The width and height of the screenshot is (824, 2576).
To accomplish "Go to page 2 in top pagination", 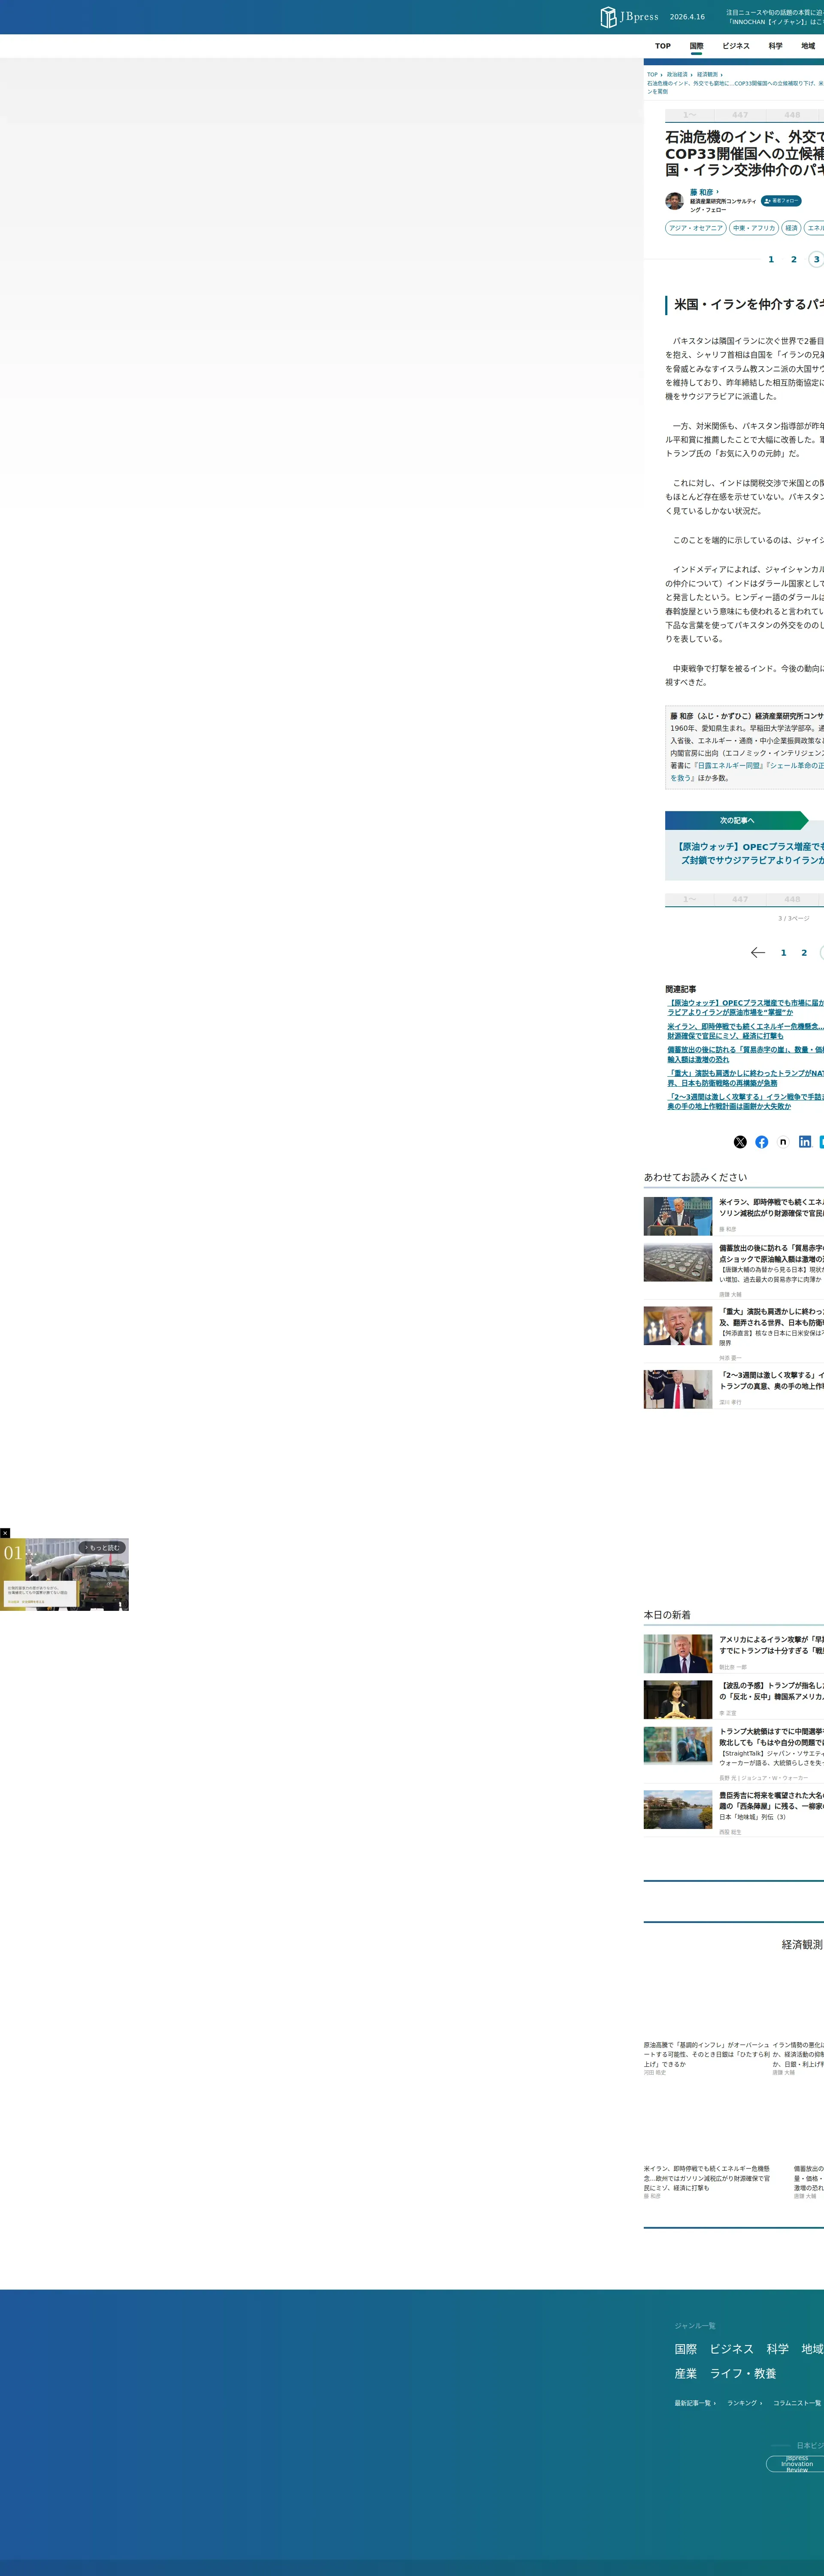I will pos(794,260).
